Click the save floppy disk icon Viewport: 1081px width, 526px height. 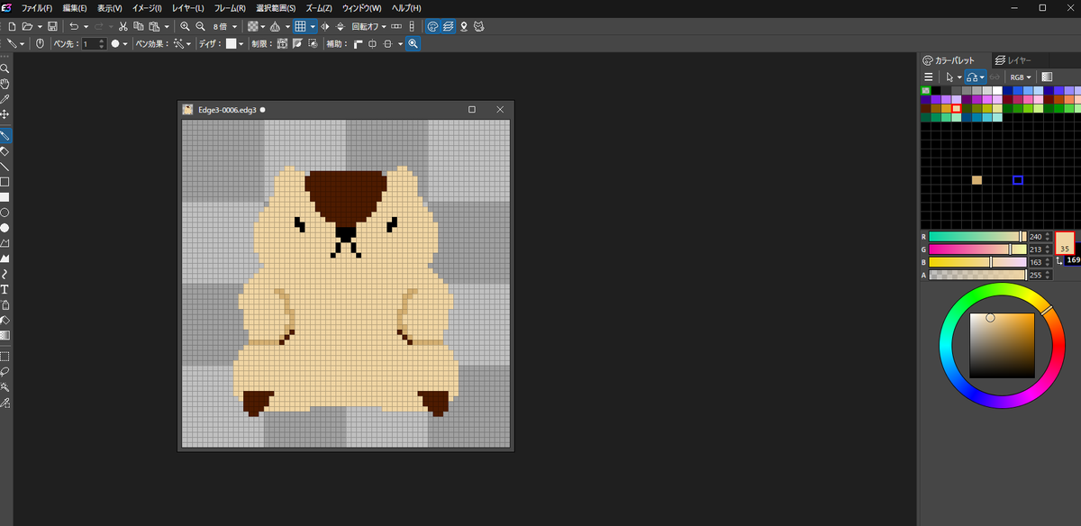[52, 26]
